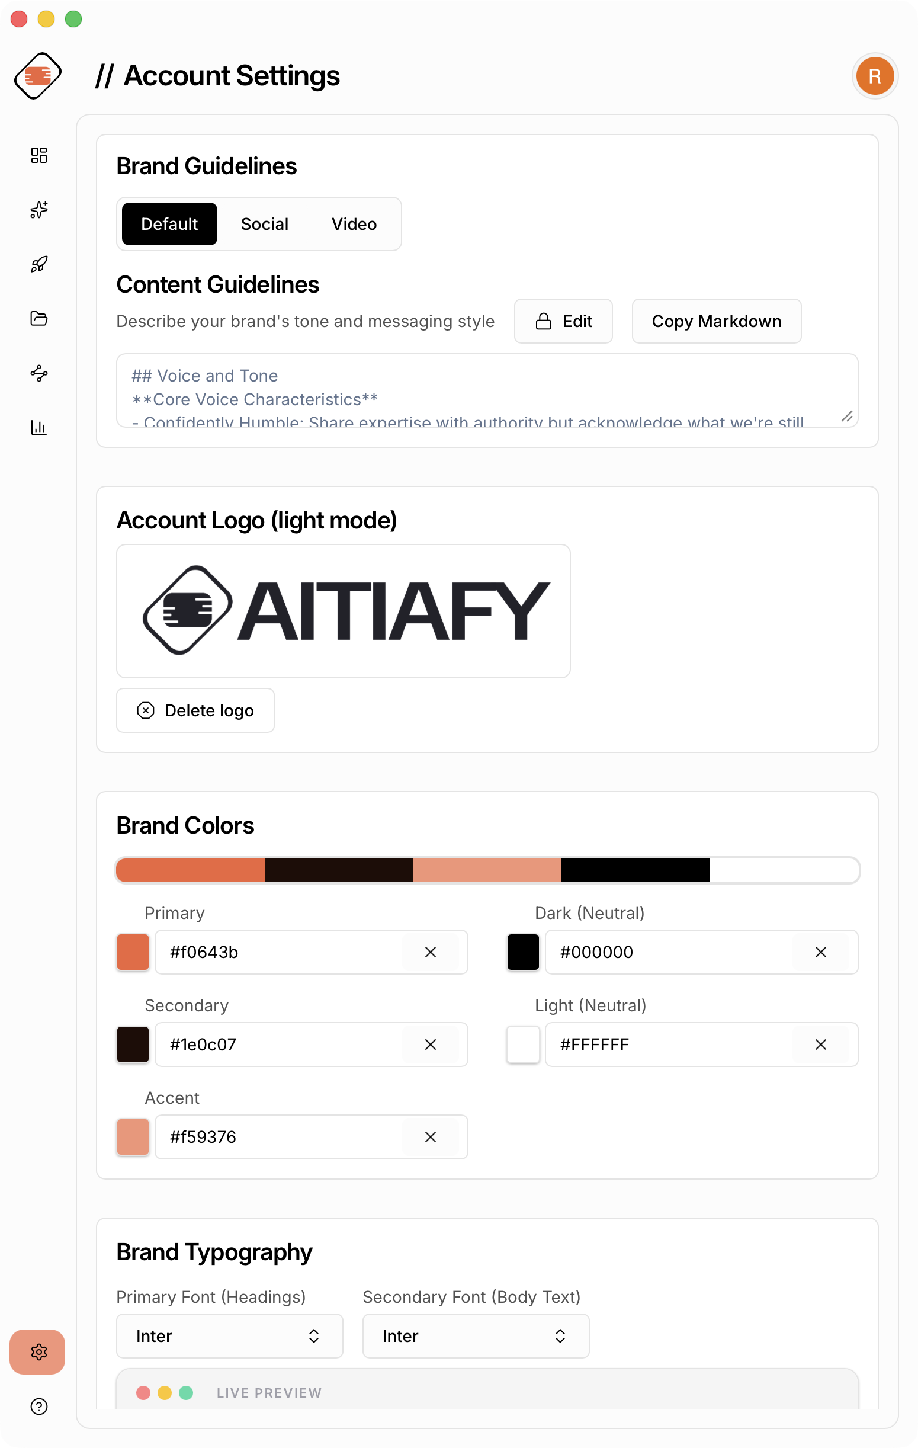The image size is (918, 1448).
Task: Click the Voice and Tone guidelines text area
Action: (x=487, y=390)
